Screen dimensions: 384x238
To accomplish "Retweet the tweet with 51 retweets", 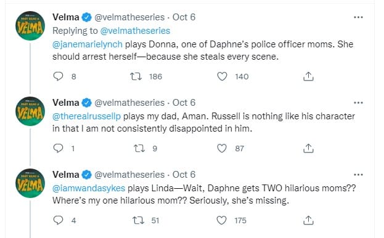I will [x=138, y=220].
